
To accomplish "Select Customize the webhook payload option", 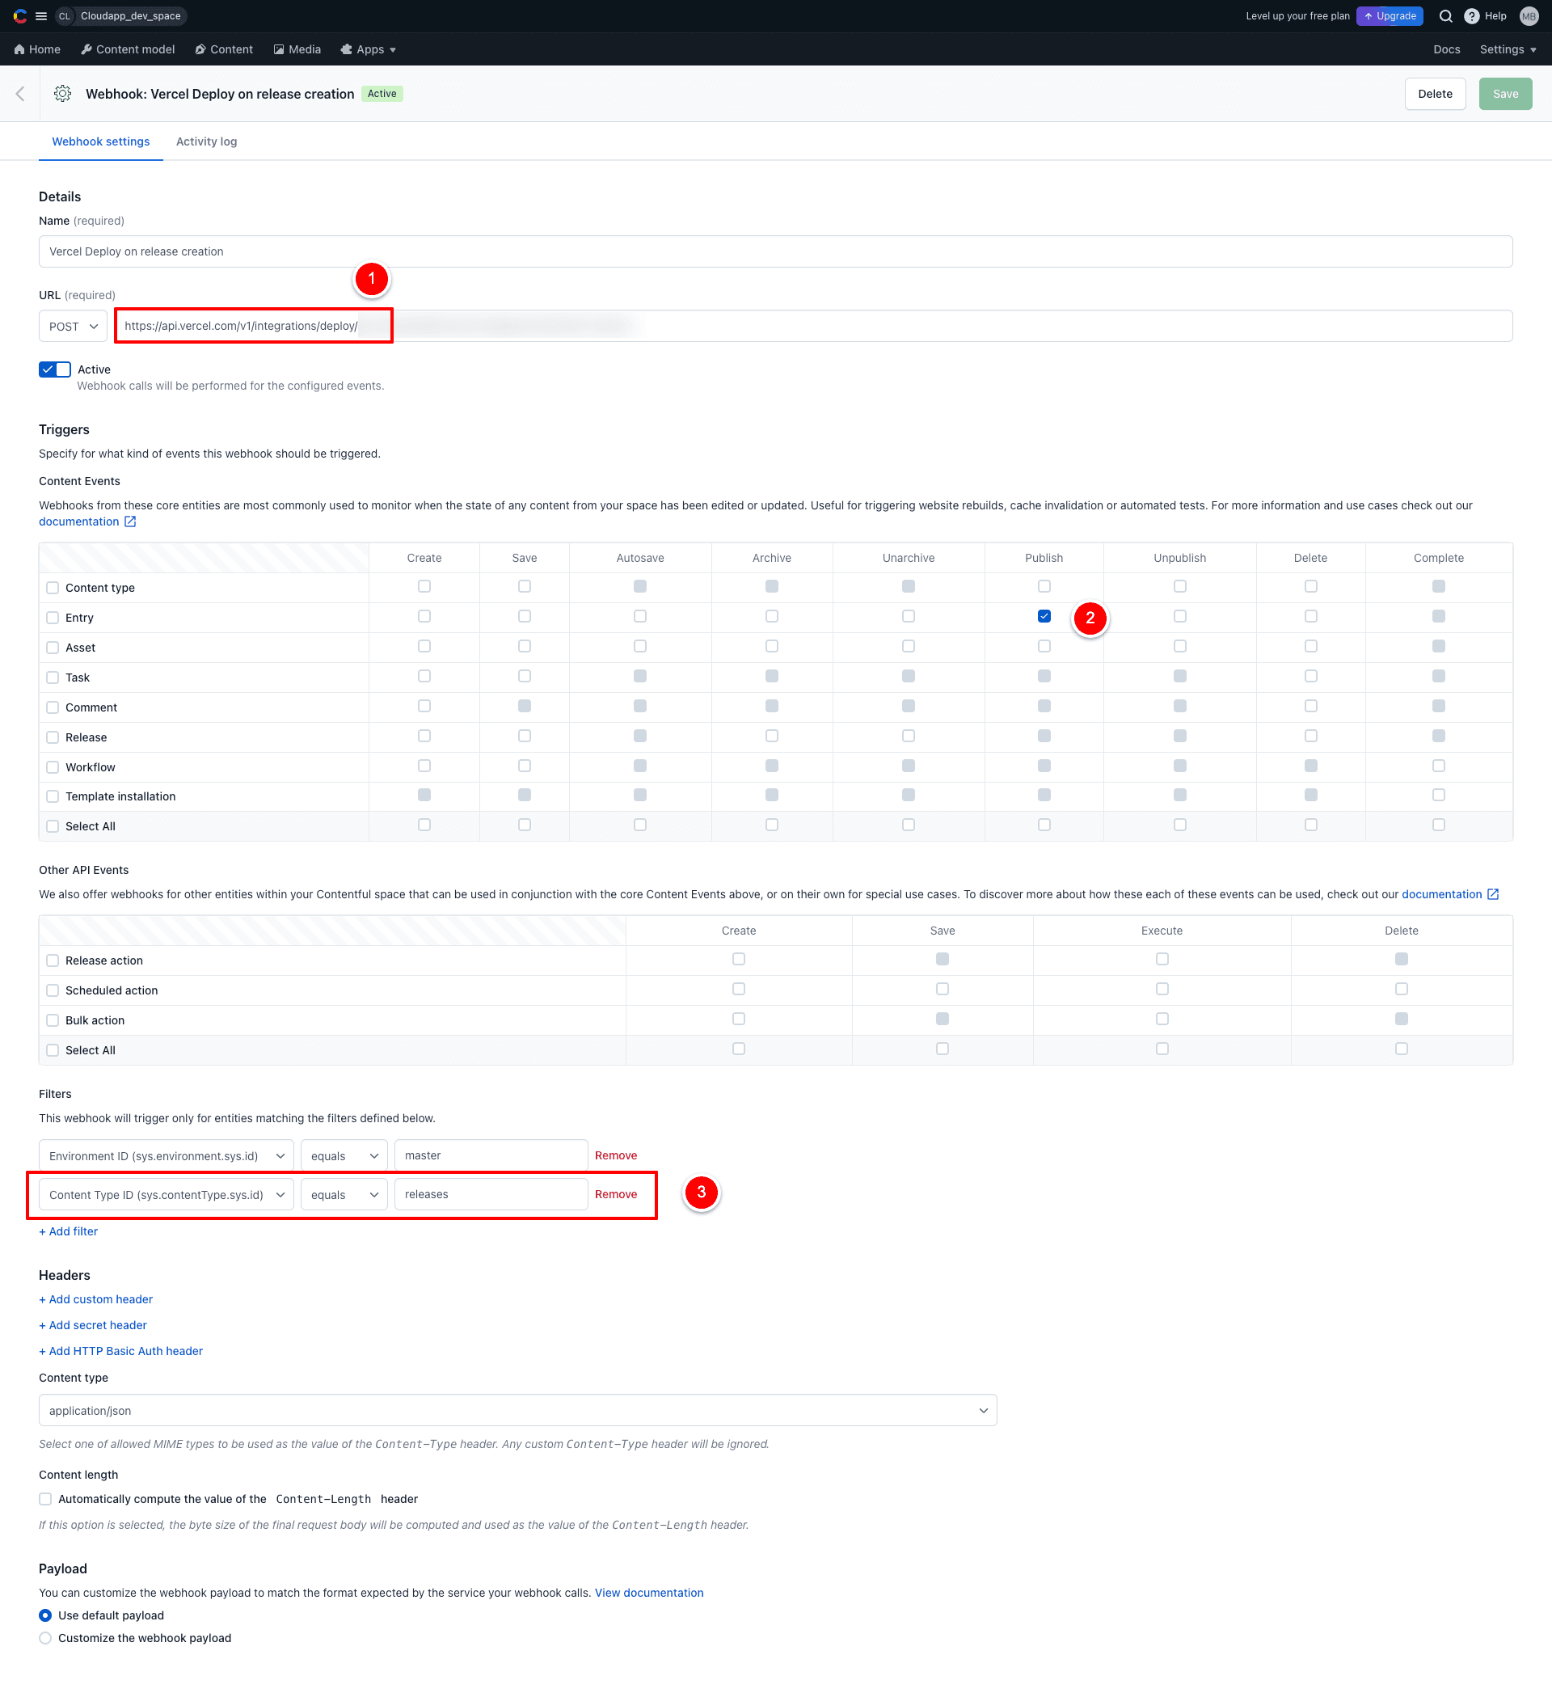I will (45, 1637).
